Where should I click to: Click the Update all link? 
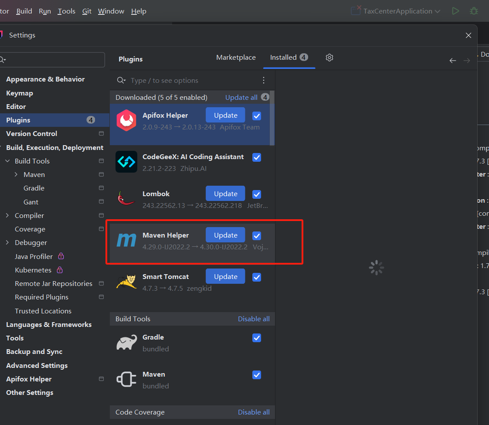[241, 97]
